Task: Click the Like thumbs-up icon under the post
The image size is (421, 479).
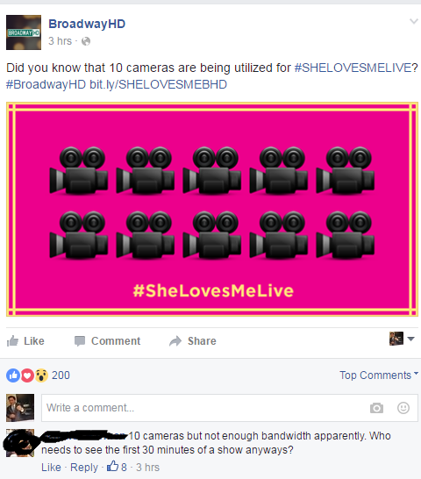Action: pos(12,341)
